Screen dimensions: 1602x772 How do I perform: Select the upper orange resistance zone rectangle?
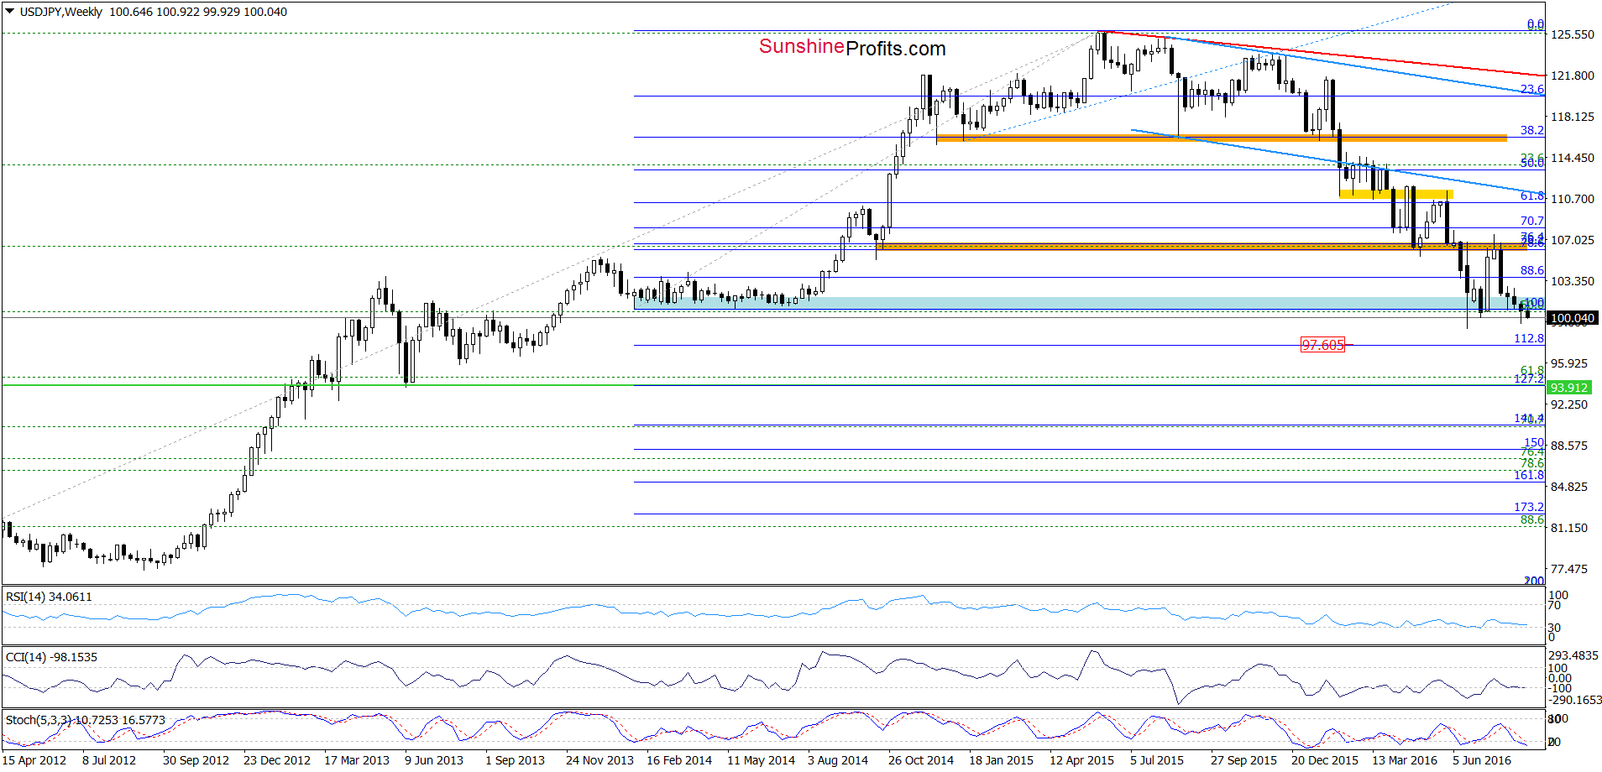[x=1221, y=138]
